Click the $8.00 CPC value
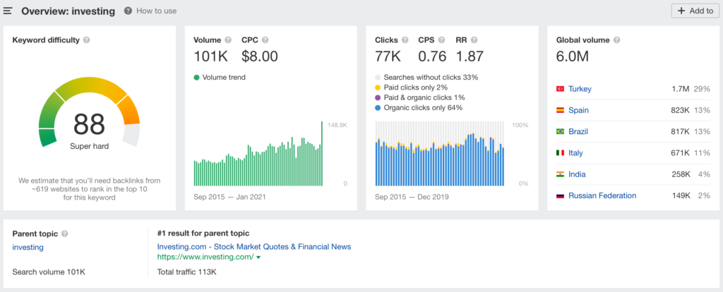This screenshot has width=723, height=292. (x=260, y=56)
